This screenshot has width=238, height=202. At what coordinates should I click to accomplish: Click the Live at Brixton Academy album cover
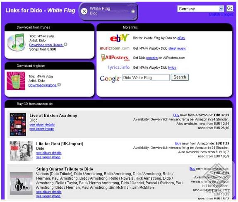pos(18,124)
